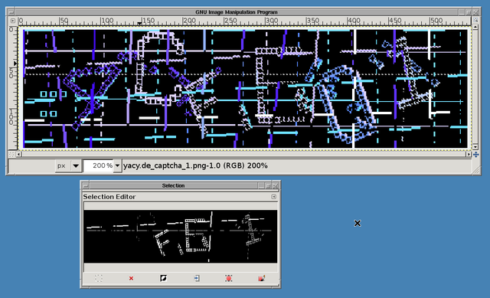Maximize the GNU Image Manipulation Program window
The width and height of the screenshot is (490, 298).
[469, 12]
